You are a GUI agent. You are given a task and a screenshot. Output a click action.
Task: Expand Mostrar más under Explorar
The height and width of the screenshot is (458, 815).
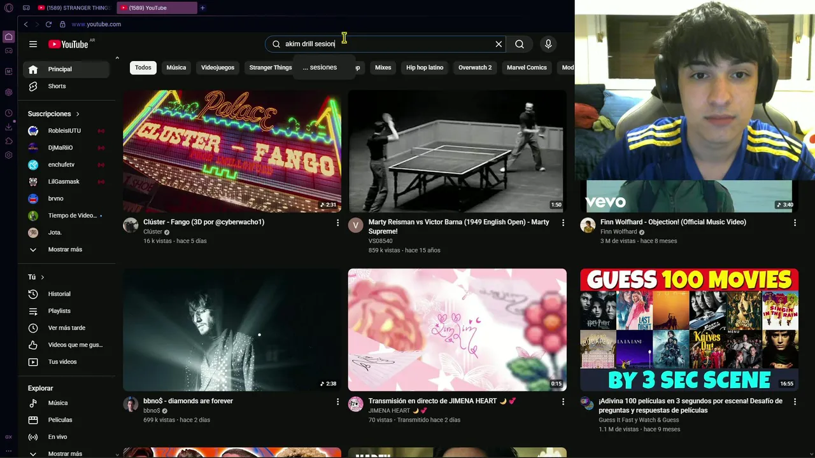tap(66, 454)
